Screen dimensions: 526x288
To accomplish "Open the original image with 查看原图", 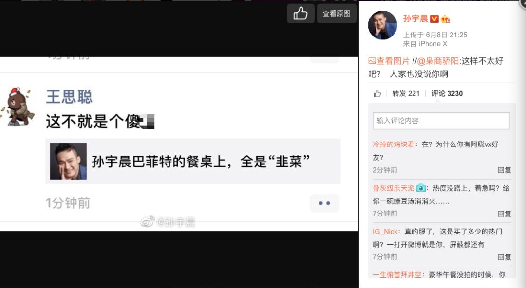I will [x=337, y=14].
